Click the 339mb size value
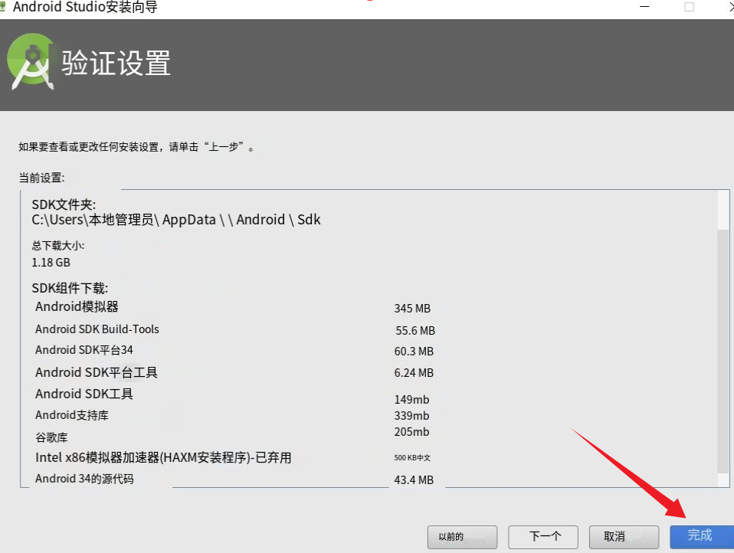Image resolution: width=734 pixels, height=553 pixels. tap(411, 415)
